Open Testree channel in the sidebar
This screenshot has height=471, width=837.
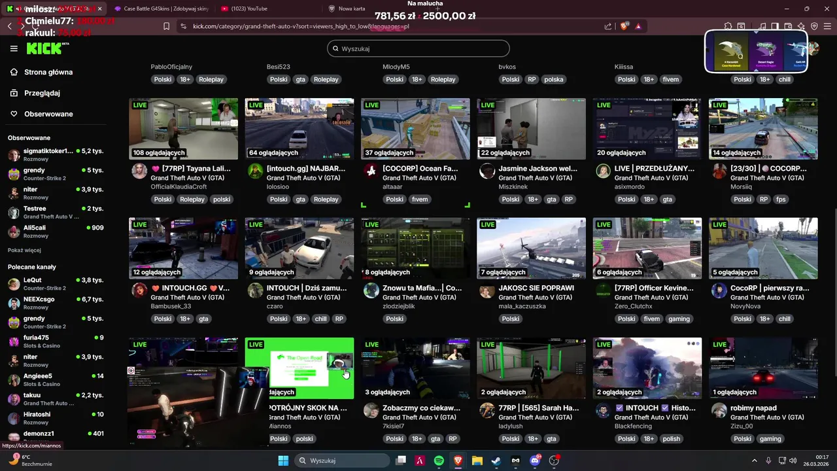click(x=55, y=212)
